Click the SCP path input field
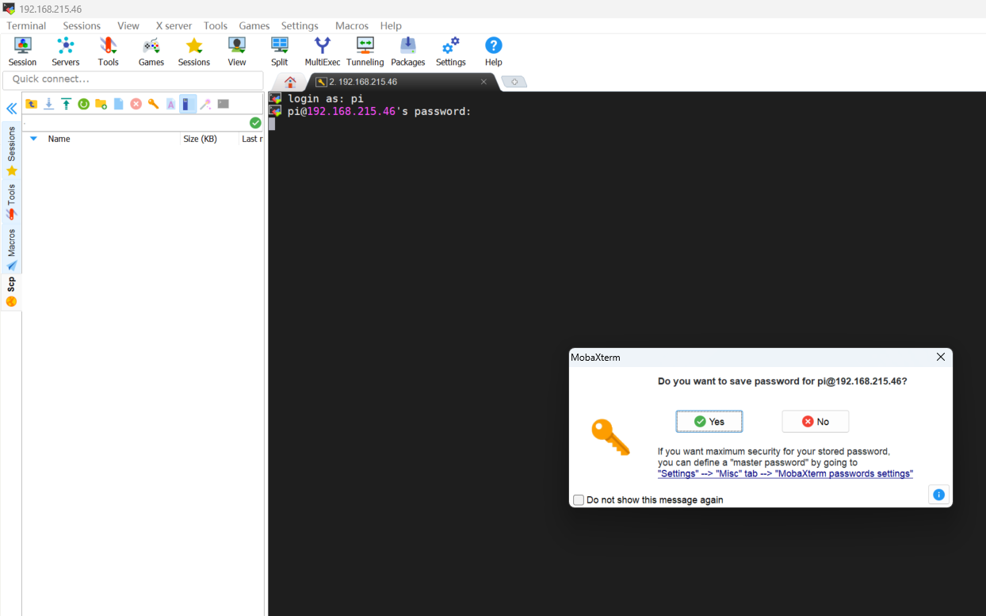The image size is (986, 616). [x=135, y=123]
